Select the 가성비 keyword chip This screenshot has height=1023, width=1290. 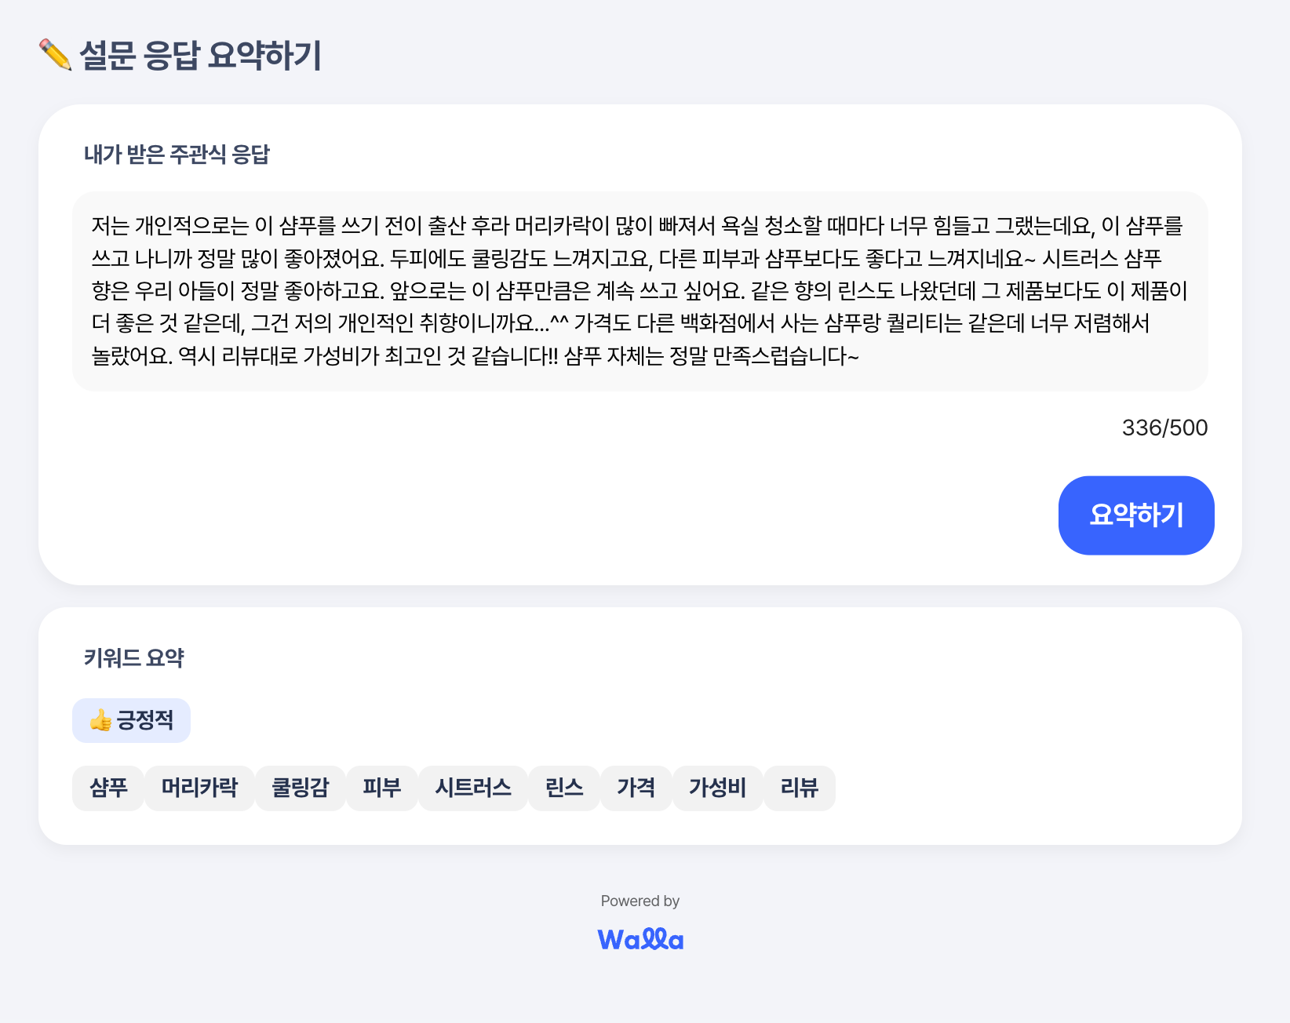coord(718,788)
